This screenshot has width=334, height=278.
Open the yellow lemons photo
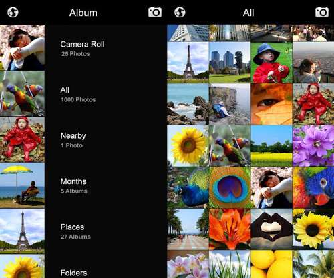point(271,264)
